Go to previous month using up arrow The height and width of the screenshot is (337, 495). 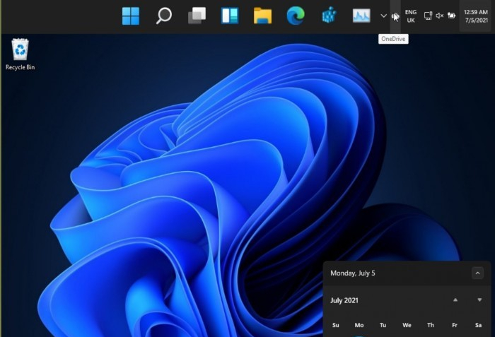coord(455,300)
